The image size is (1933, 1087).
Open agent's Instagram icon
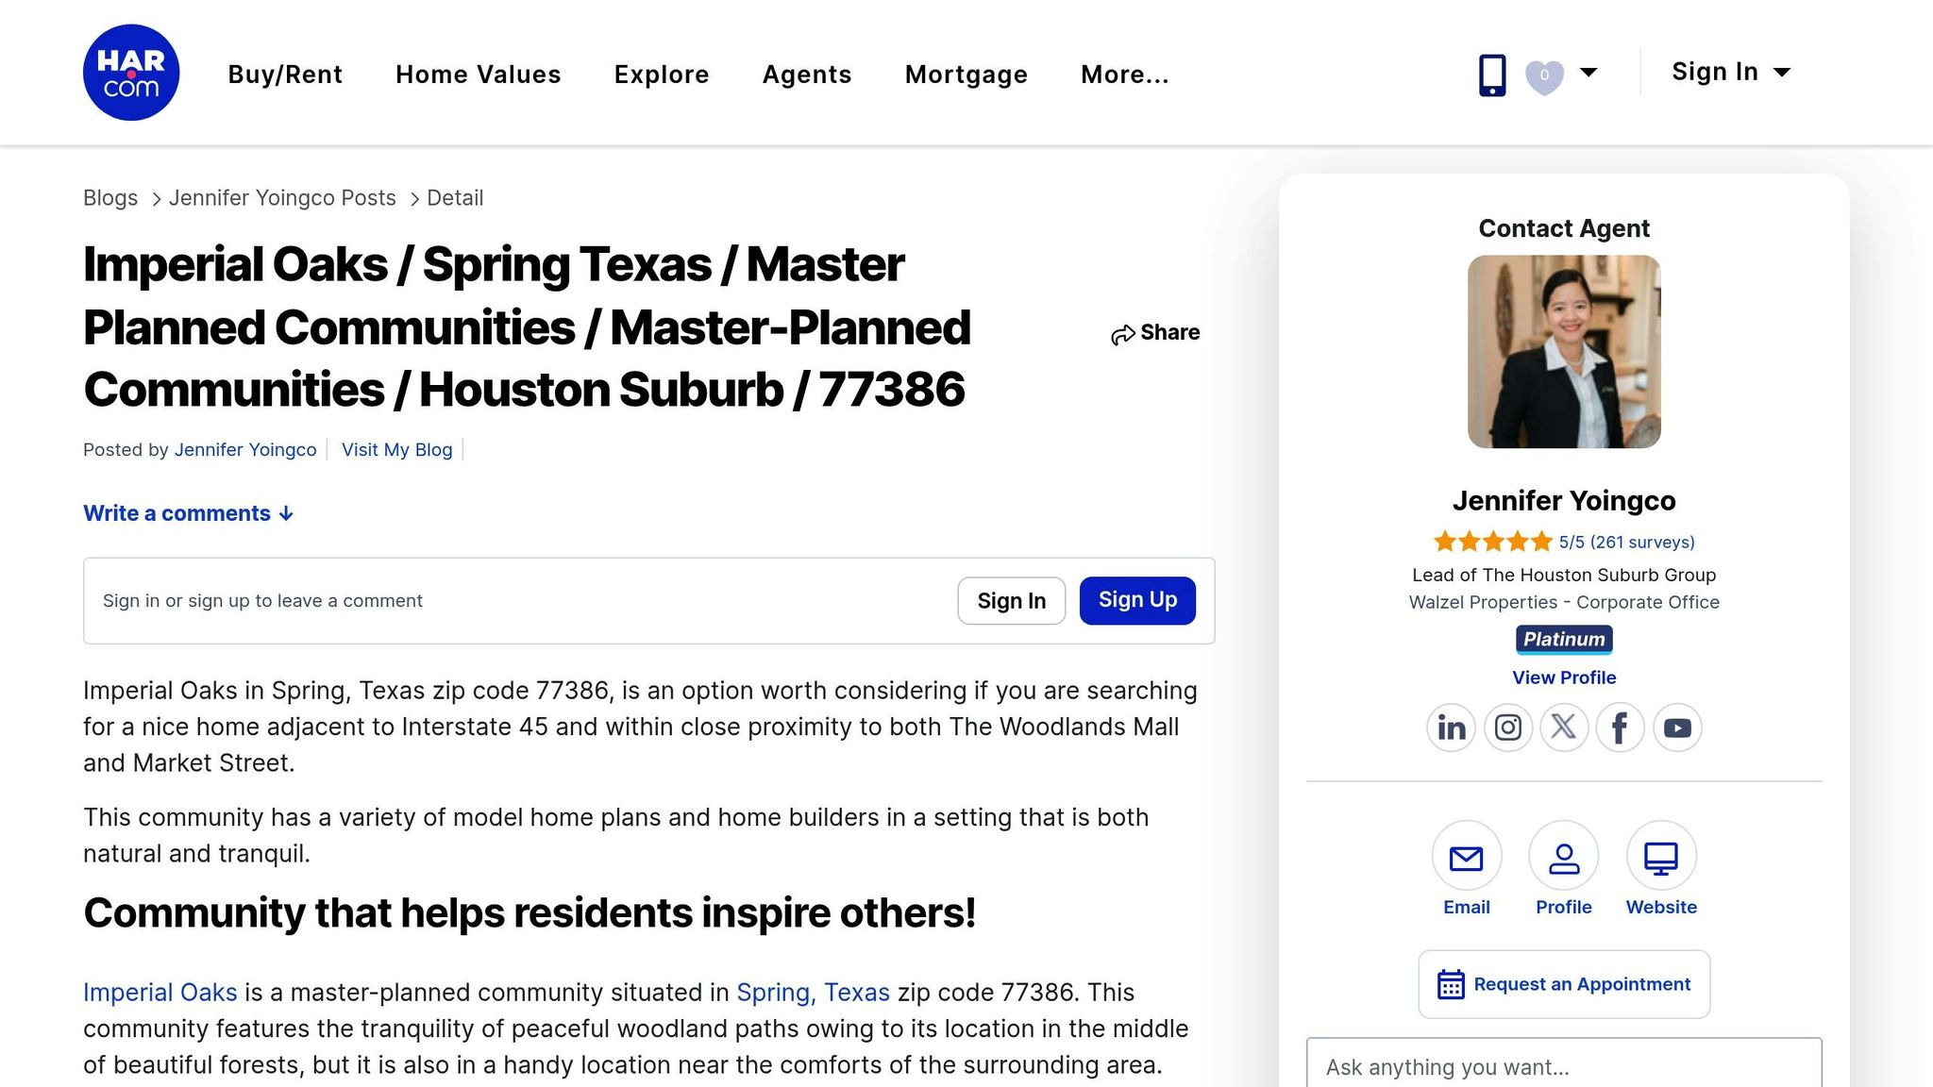(x=1507, y=727)
